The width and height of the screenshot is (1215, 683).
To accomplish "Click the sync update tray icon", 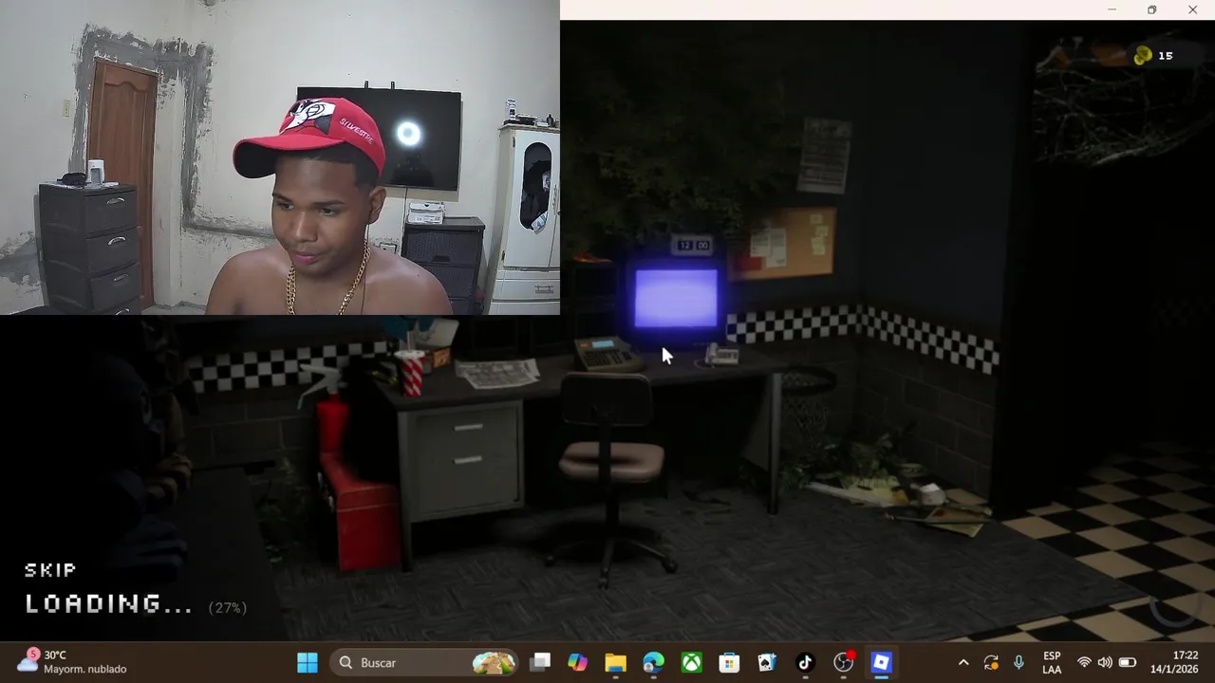I will tap(991, 662).
